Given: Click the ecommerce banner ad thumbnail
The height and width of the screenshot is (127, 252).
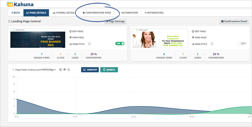Looking at the screenshot, I should coord(160,38).
